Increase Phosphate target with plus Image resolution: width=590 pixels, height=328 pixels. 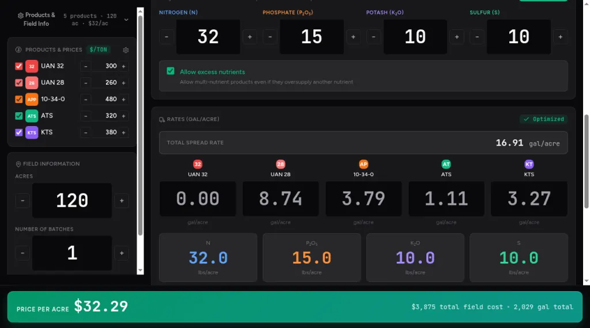click(x=353, y=37)
